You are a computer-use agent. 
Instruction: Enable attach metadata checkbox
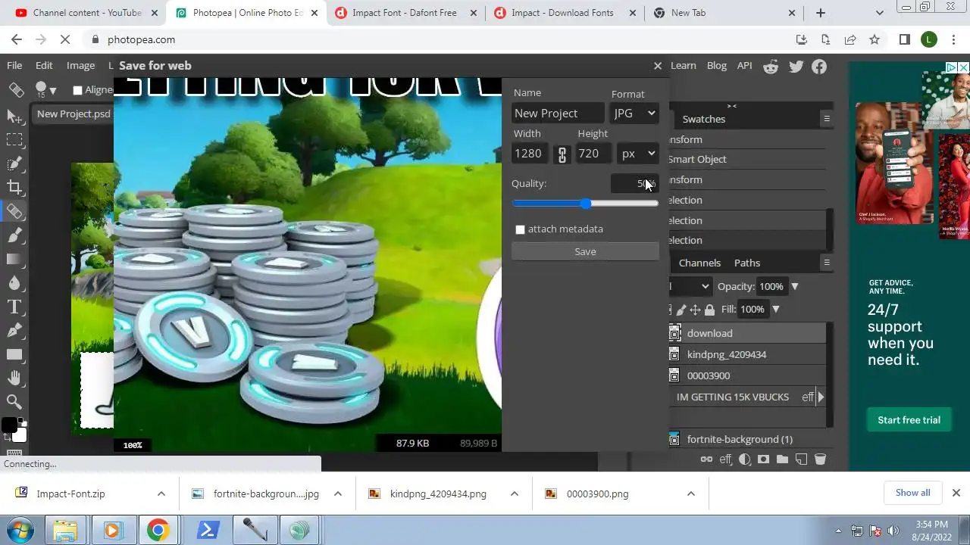pyautogui.click(x=520, y=229)
